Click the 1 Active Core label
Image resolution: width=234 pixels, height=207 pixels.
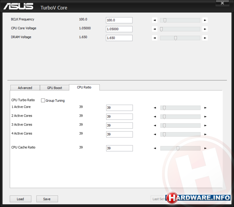point(21,107)
